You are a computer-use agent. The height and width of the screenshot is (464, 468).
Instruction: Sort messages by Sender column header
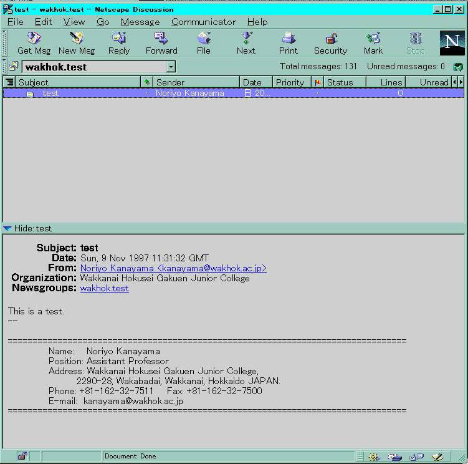196,82
